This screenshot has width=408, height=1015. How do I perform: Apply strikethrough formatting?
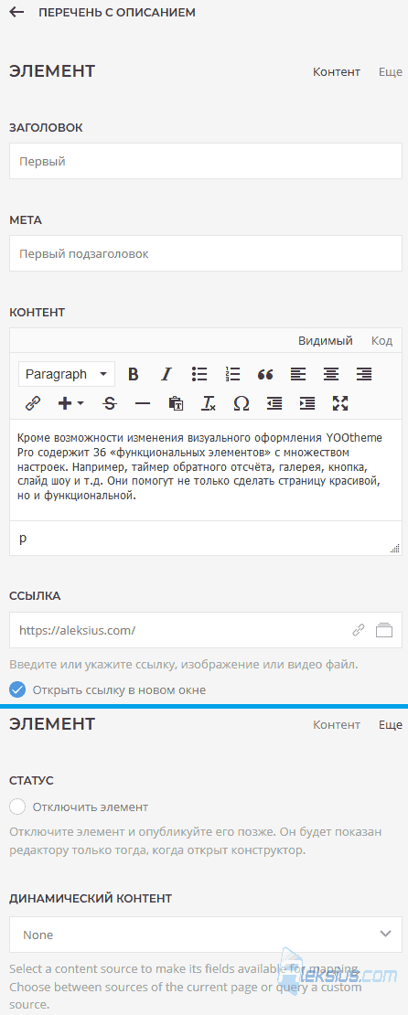pyautogui.click(x=110, y=403)
